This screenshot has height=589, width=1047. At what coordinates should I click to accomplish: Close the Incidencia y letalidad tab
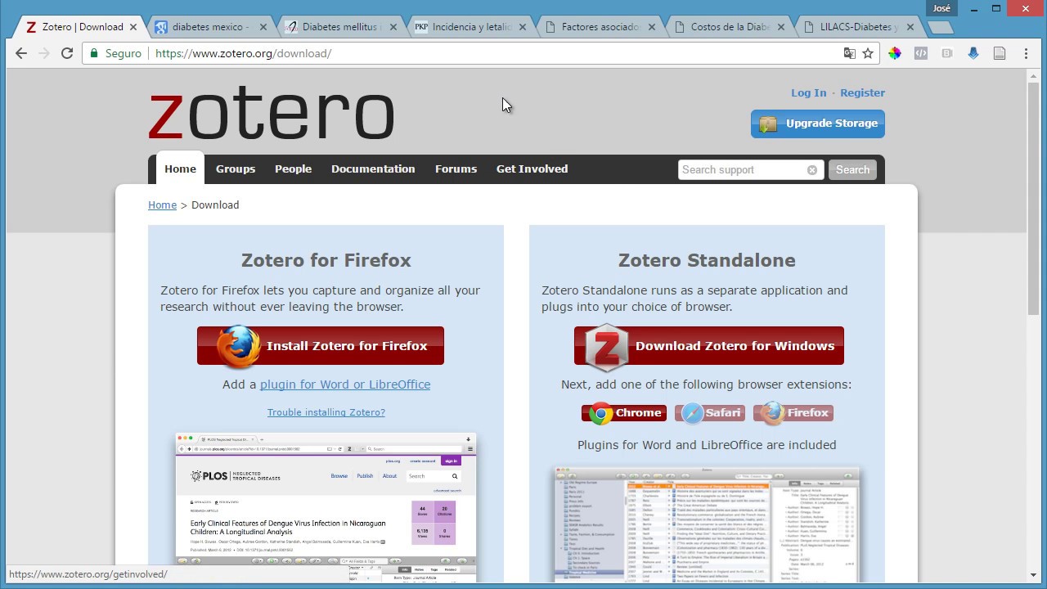coord(522,27)
